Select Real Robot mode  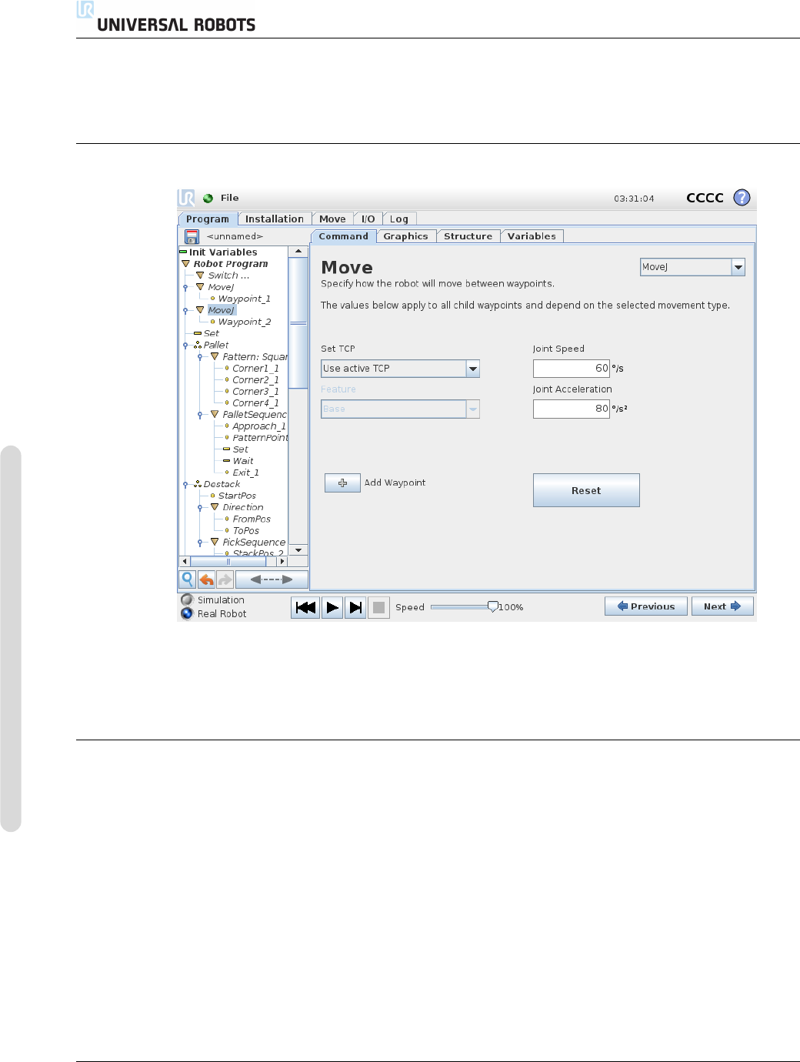tap(187, 613)
